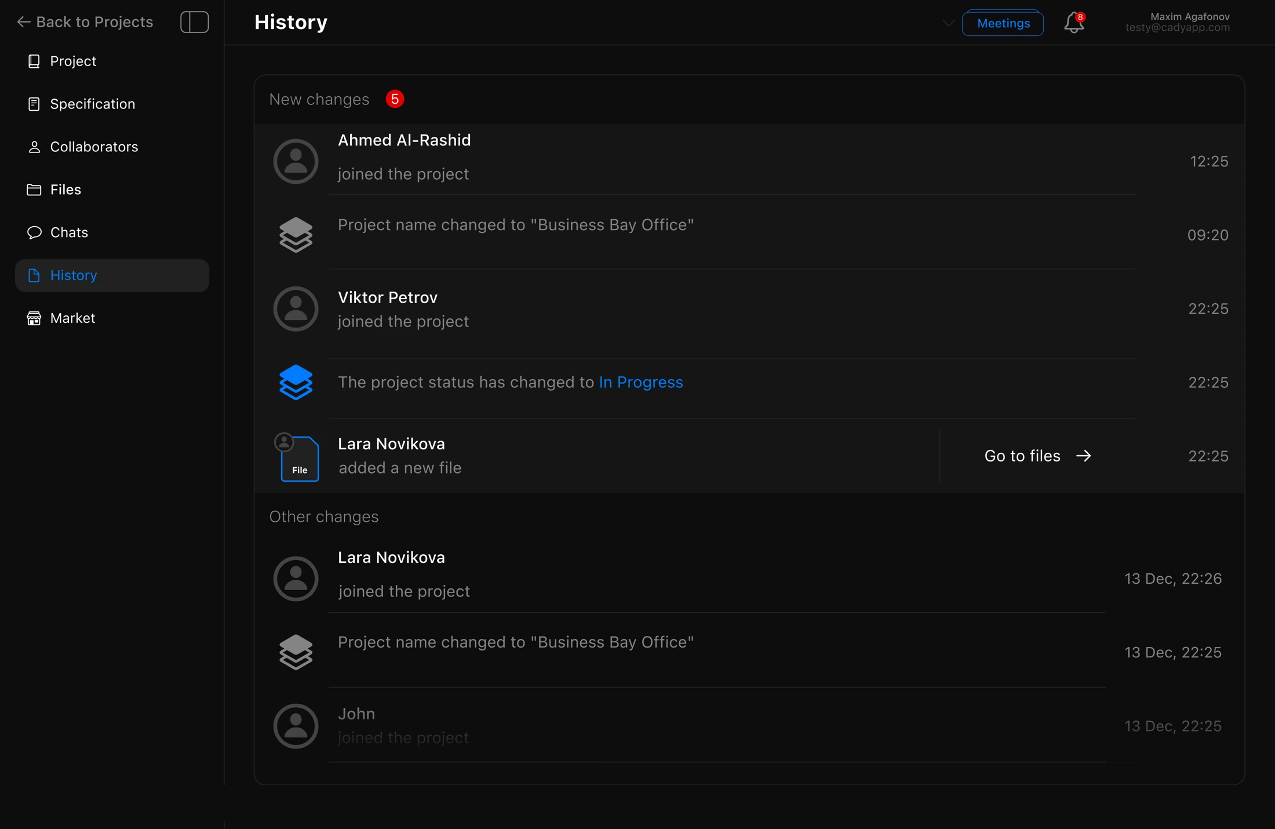Click Ahmed Al-Rashid's avatar icon
The image size is (1275, 829).
click(x=296, y=162)
